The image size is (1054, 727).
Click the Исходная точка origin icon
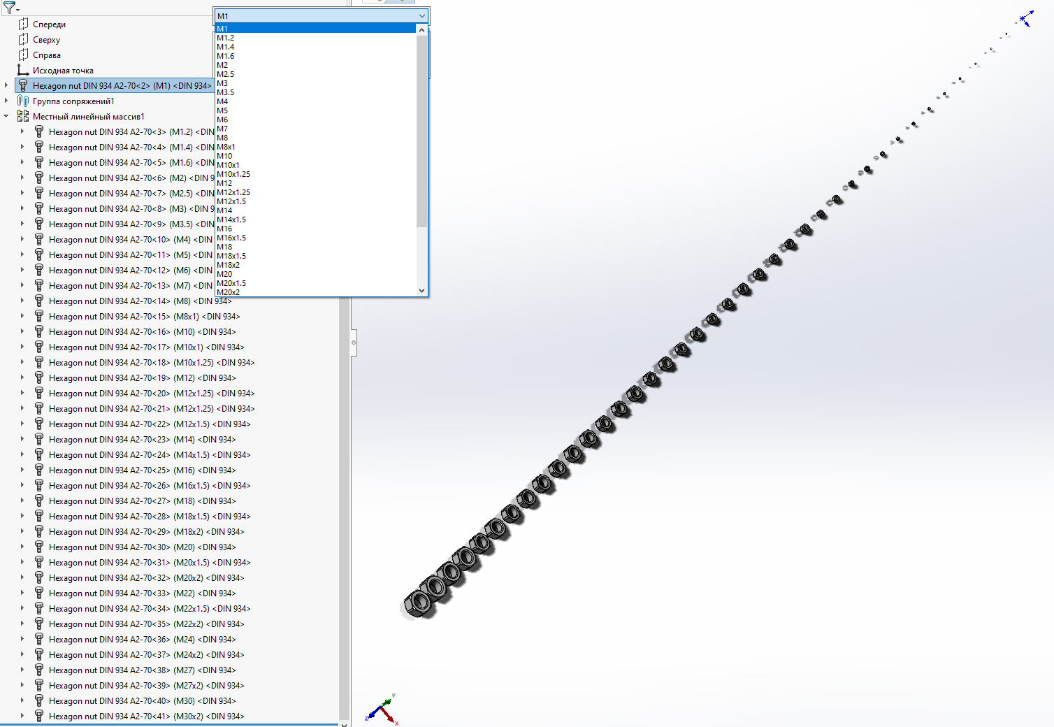tap(23, 70)
